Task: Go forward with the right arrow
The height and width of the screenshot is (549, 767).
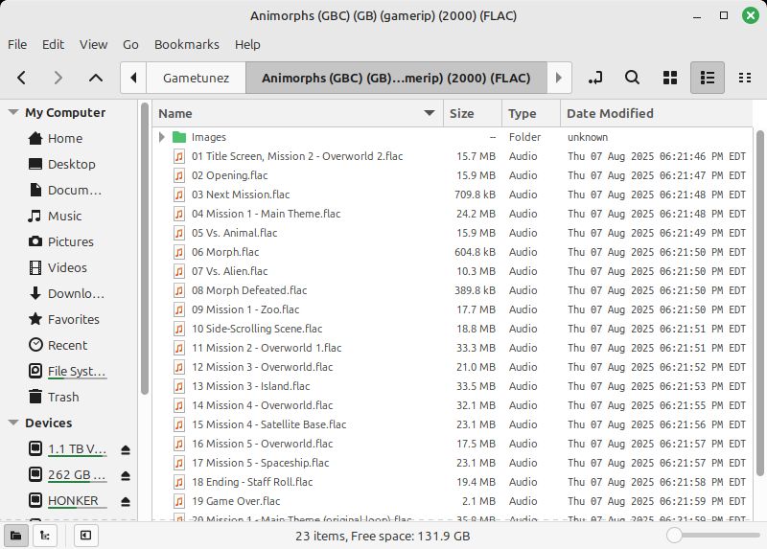Action: 58,78
